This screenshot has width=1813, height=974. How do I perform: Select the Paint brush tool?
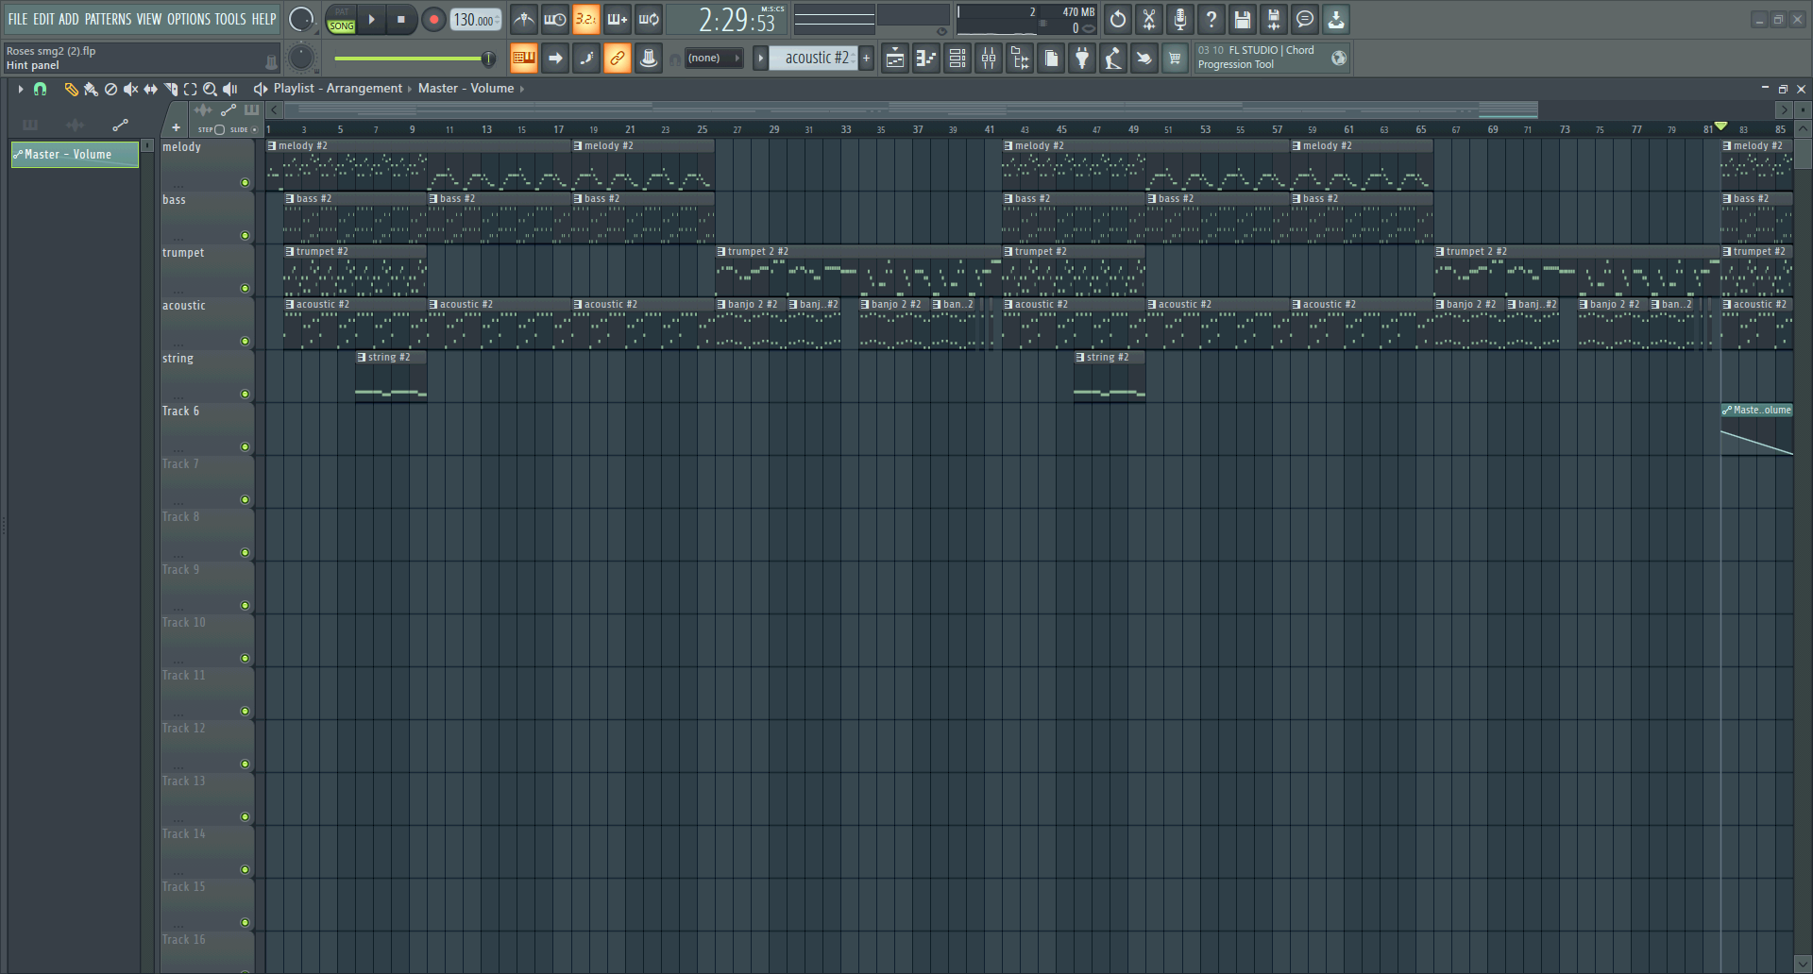pos(91,89)
